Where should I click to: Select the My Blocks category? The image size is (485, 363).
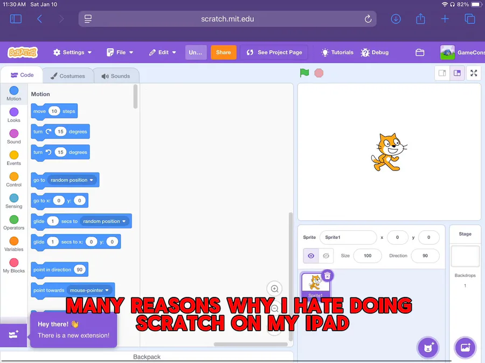(x=14, y=266)
